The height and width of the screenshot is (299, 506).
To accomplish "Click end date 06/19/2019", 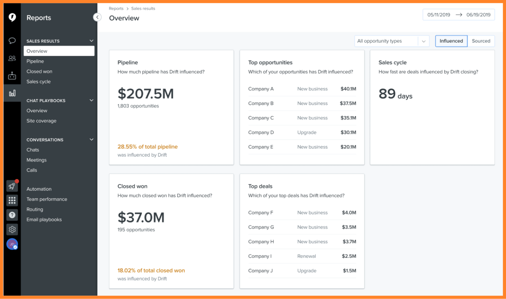I will (479, 15).
